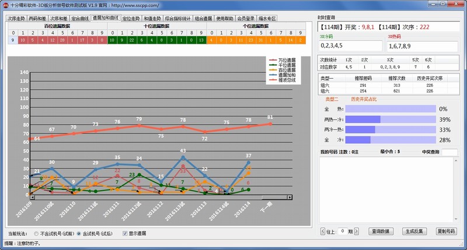
Task: Click the app logo icon in title bar
Action: point(5,5)
